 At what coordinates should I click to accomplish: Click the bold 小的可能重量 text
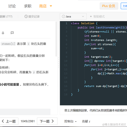(10, 84)
